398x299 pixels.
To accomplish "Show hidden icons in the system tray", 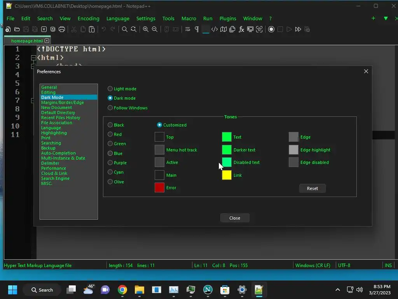I will coord(338,290).
